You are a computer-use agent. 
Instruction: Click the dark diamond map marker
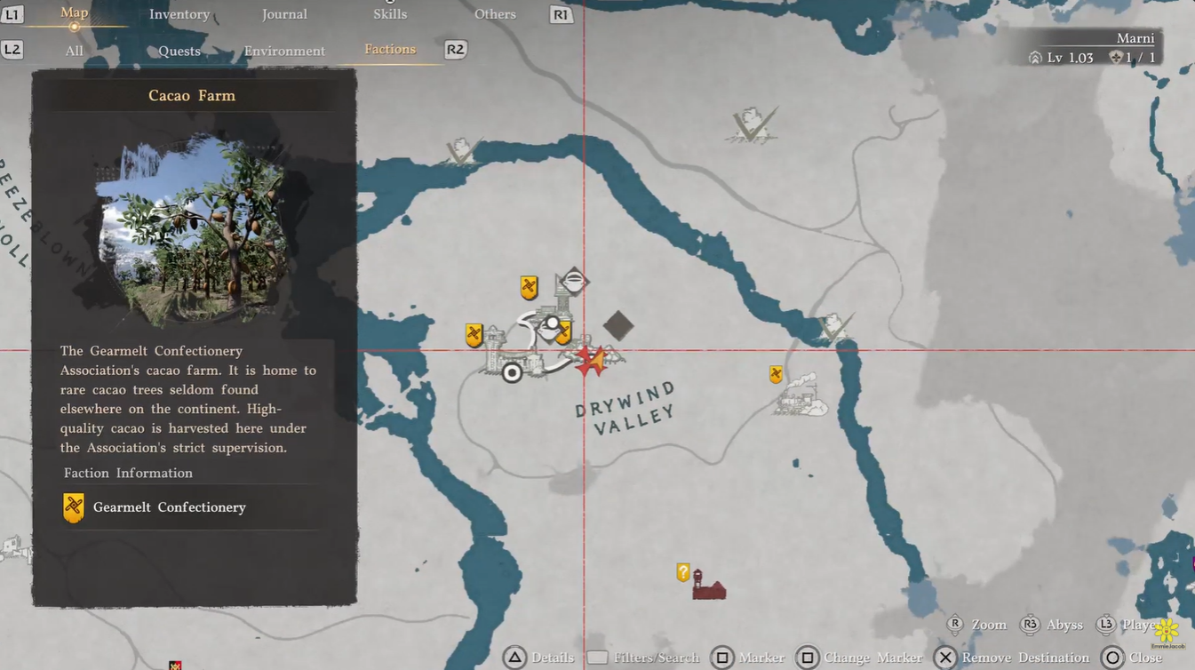point(618,326)
